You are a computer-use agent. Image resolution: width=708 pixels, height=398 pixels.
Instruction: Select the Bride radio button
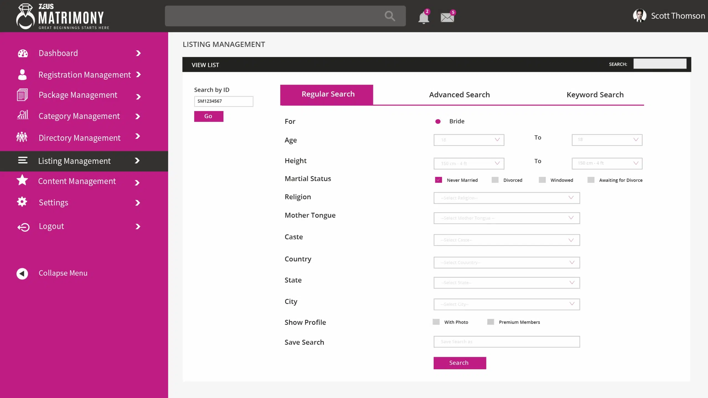pyautogui.click(x=438, y=121)
